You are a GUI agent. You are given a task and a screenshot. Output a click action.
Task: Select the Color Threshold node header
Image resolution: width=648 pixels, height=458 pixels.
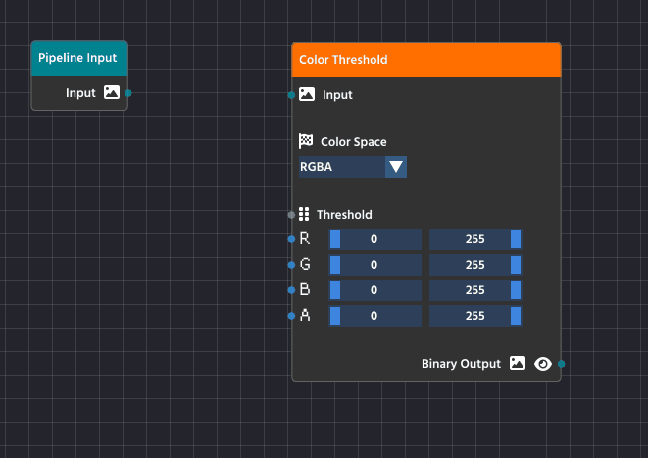[426, 60]
